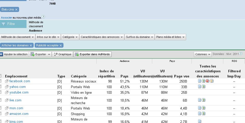245x123 pixels.
Task: Open help icon beside nouveau plan média
Action: [43, 17]
